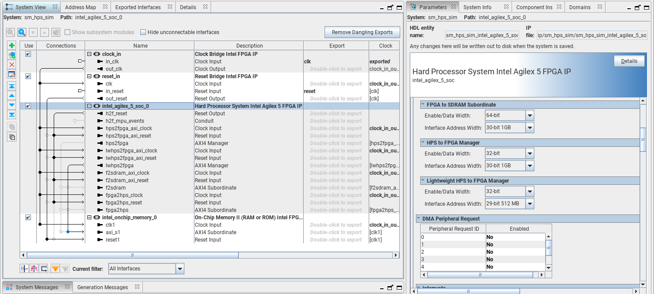654x294 pixels.
Task: Click the Details button in Parameters
Action: pos(629,61)
